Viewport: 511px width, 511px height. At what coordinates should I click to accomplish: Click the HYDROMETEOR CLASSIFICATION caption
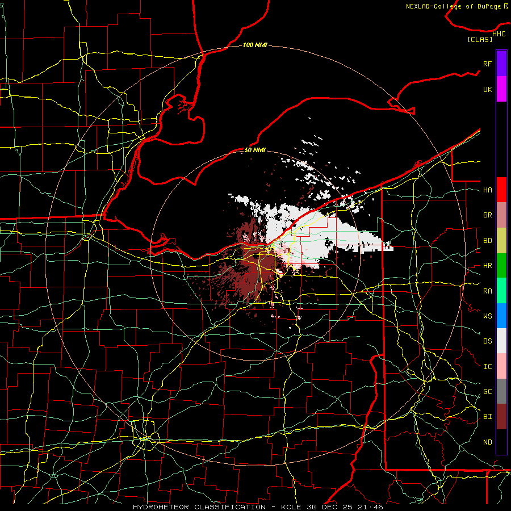pos(199,507)
